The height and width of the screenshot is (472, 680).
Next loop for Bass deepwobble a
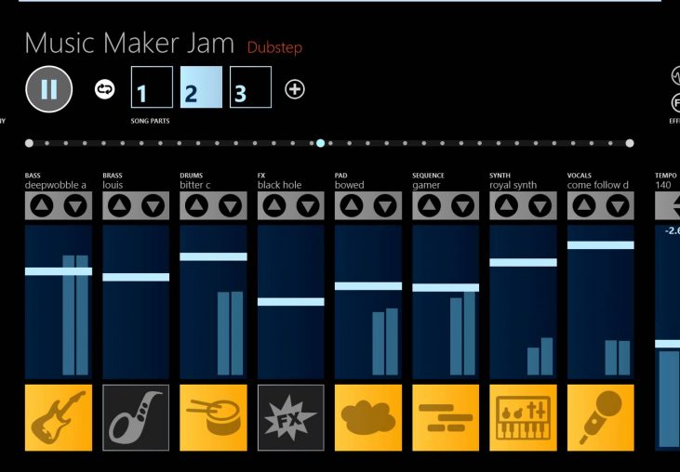pyautogui.click(x=75, y=205)
